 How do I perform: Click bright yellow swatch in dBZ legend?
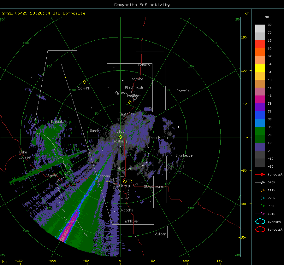pos(260,68)
